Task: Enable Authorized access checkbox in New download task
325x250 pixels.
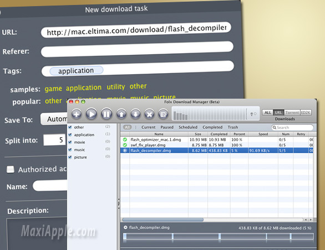Action: [x=11, y=169]
